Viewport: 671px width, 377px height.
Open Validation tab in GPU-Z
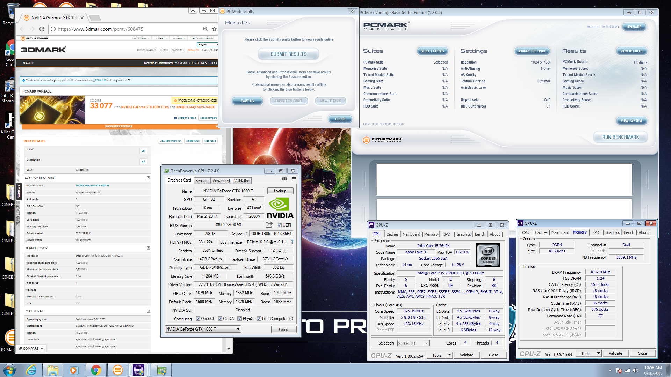pos(242,181)
